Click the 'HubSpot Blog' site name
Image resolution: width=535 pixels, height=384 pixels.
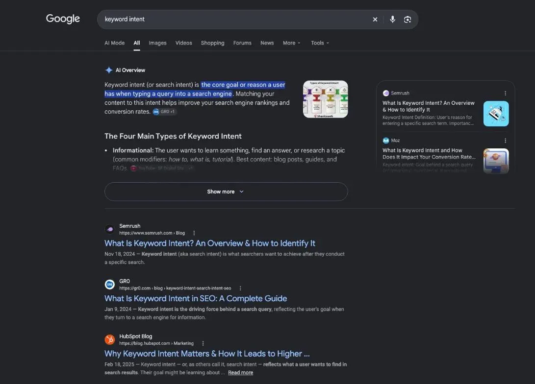point(135,336)
